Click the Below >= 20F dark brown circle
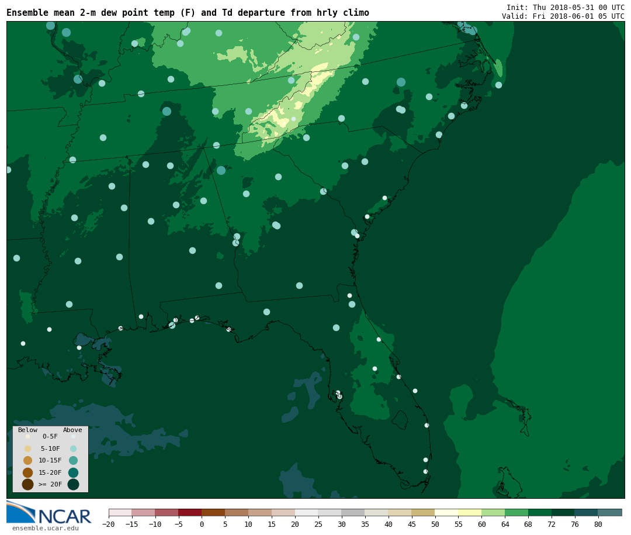The image size is (631, 535). [x=28, y=484]
